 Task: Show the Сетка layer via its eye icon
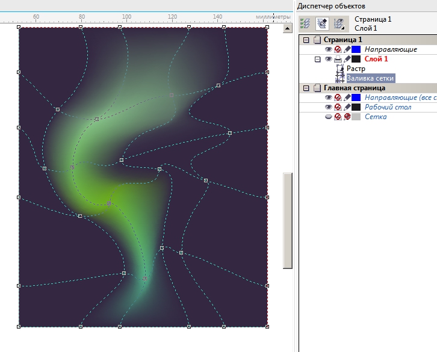coord(329,117)
